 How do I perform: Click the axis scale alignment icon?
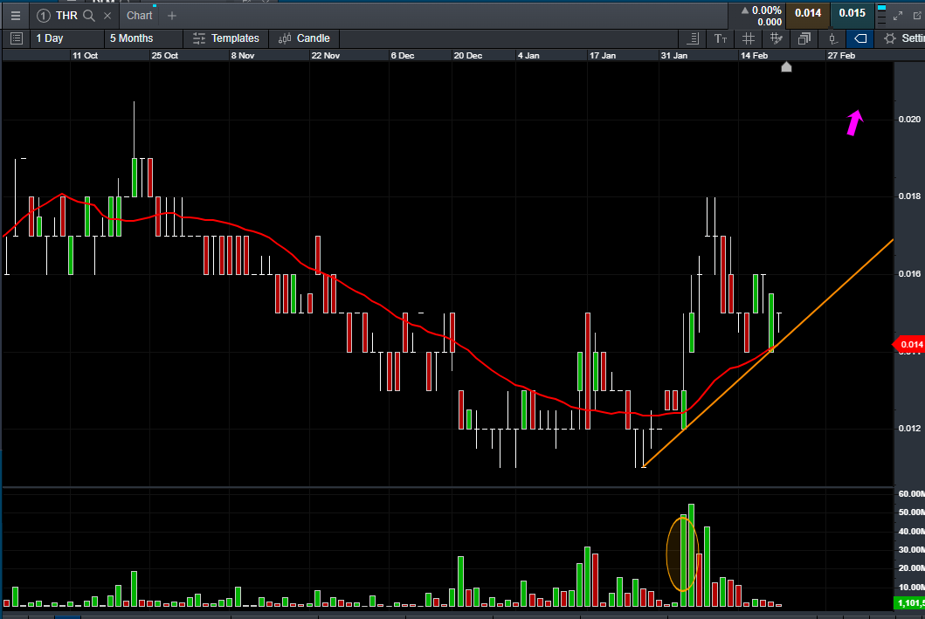pos(694,38)
